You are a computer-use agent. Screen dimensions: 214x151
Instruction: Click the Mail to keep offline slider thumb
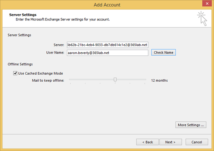pos(115,80)
